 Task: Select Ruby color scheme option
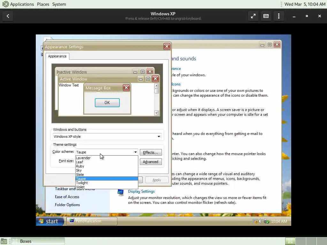click(107, 166)
